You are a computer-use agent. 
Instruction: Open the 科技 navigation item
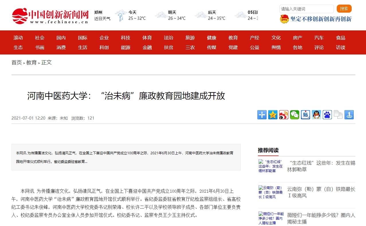point(126,38)
